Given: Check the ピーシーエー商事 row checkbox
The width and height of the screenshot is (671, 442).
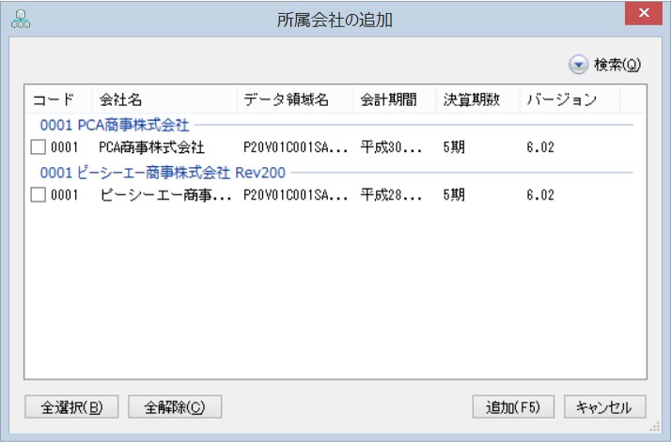Looking at the screenshot, I should (x=39, y=195).
